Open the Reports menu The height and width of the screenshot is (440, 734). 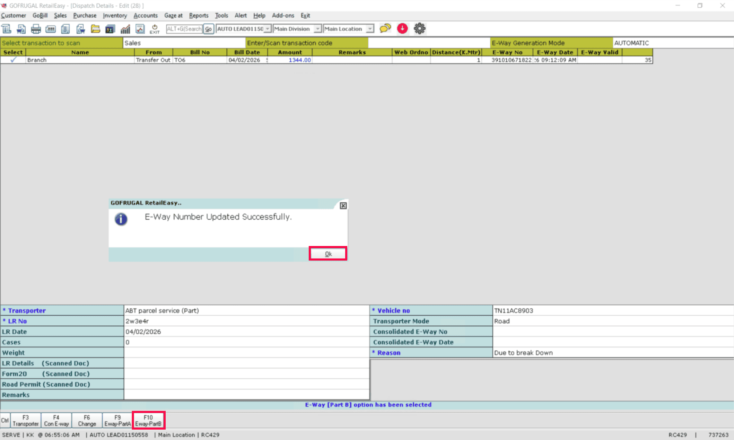coord(199,16)
